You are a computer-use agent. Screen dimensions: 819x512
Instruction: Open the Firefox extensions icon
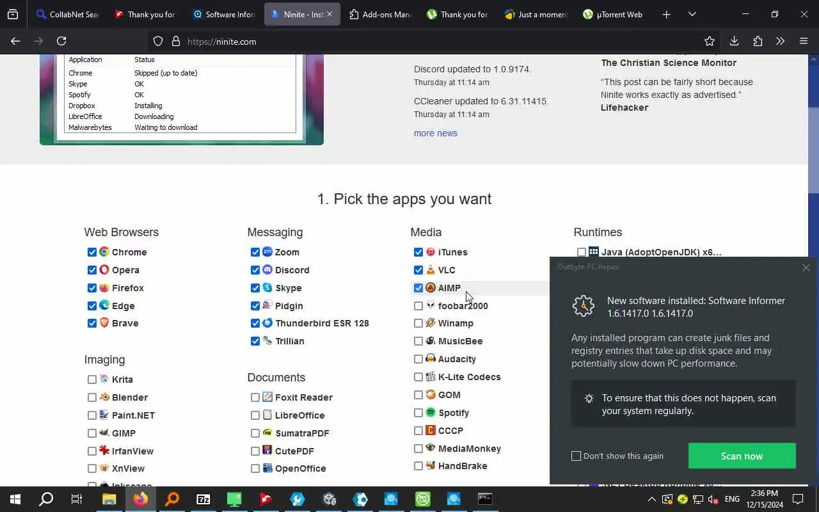click(x=758, y=41)
